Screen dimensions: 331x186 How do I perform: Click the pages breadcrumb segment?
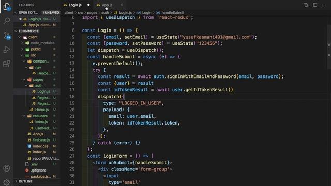tap(92, 13)
